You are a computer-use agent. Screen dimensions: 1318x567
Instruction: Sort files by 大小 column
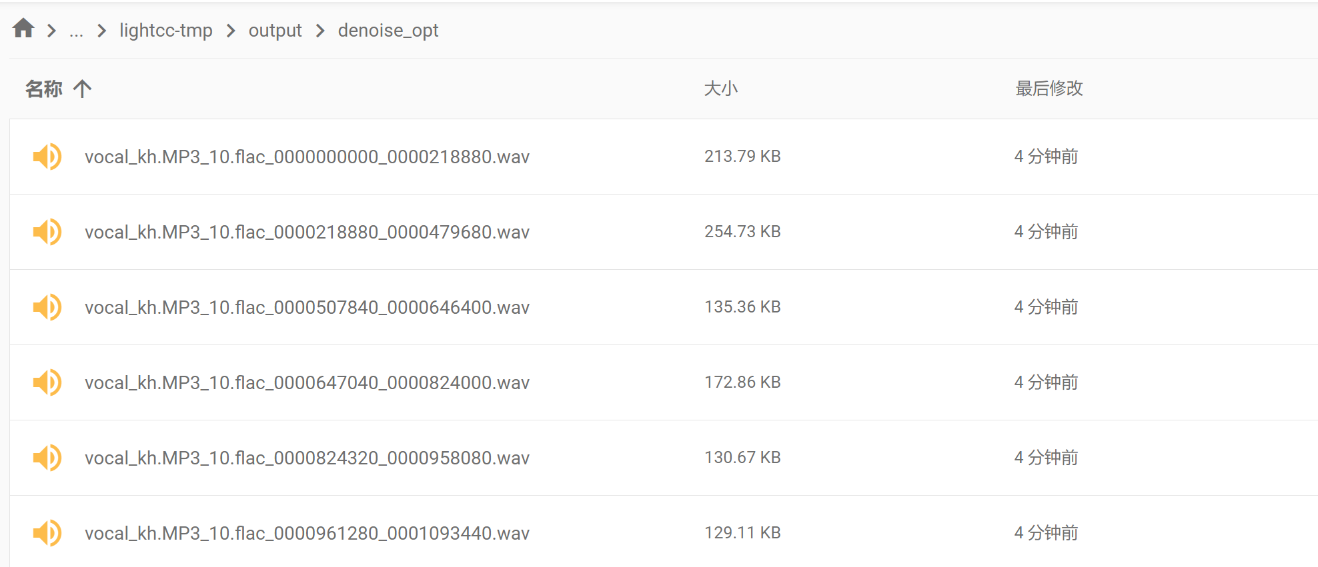pos(720,89)
